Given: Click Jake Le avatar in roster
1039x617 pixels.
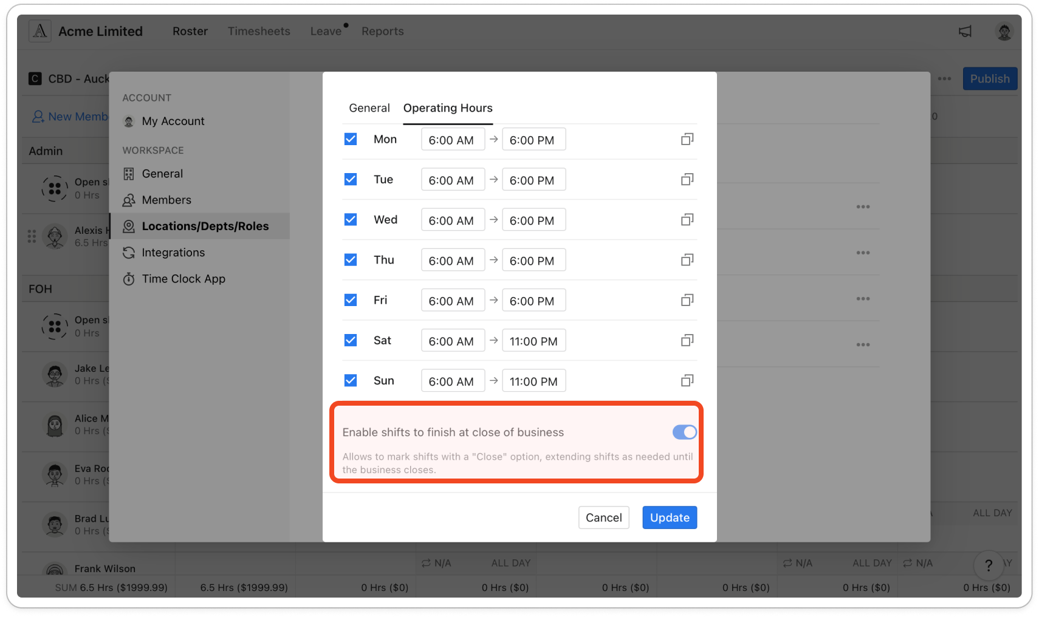Looking at the screenshot, I should [55, 375].
